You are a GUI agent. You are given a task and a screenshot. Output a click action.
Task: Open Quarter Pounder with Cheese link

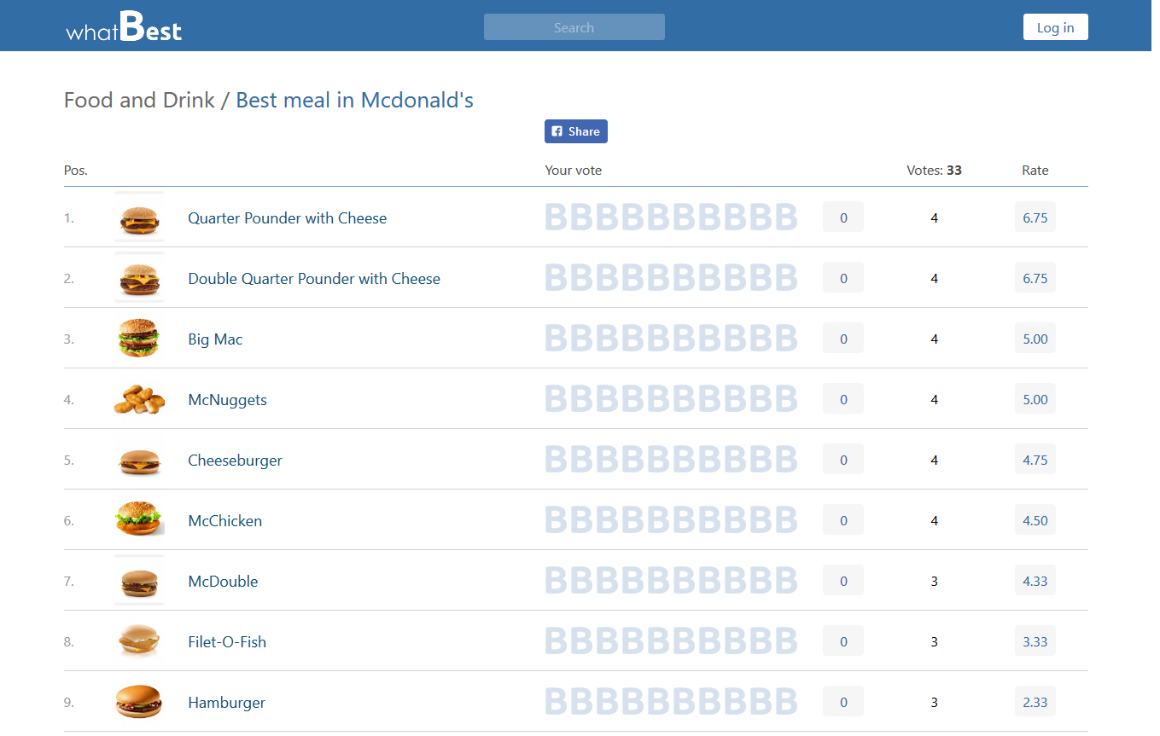click(x=288, y=218)
